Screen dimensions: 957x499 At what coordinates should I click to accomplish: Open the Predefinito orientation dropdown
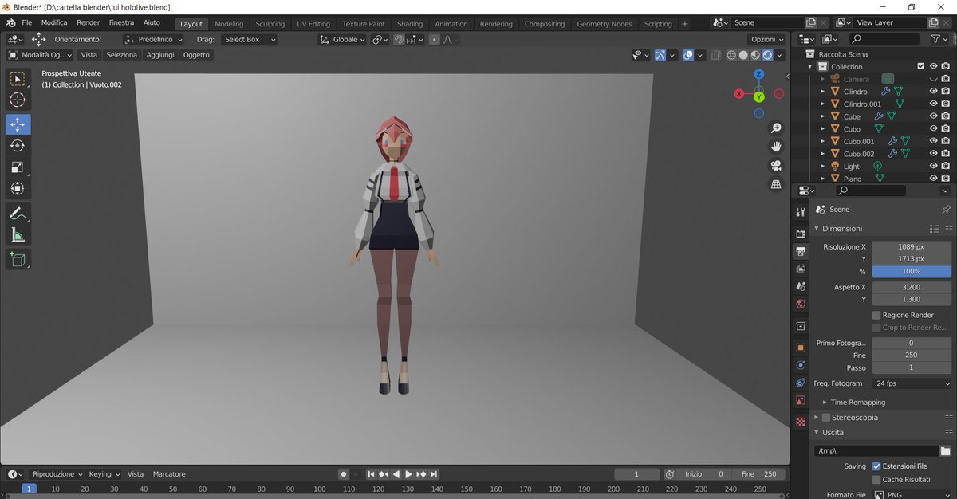coord(154,39)
